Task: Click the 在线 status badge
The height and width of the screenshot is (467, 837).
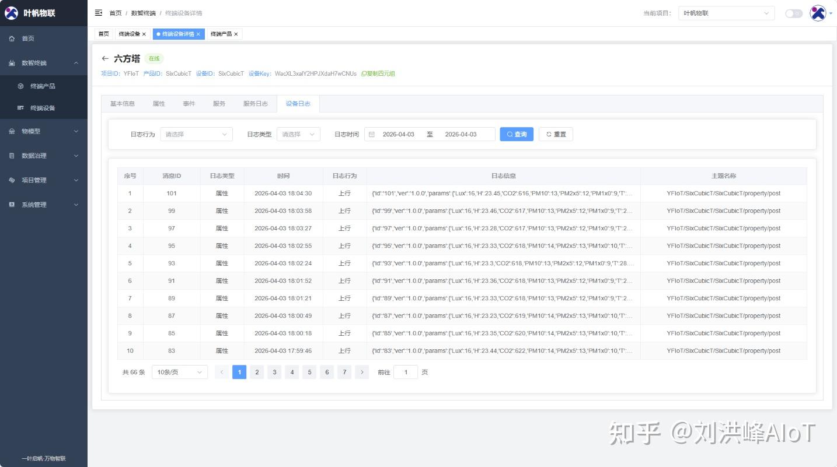Action: coord(154,58)
